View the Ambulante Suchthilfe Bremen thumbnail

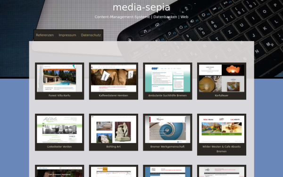[x=167, y=78]
